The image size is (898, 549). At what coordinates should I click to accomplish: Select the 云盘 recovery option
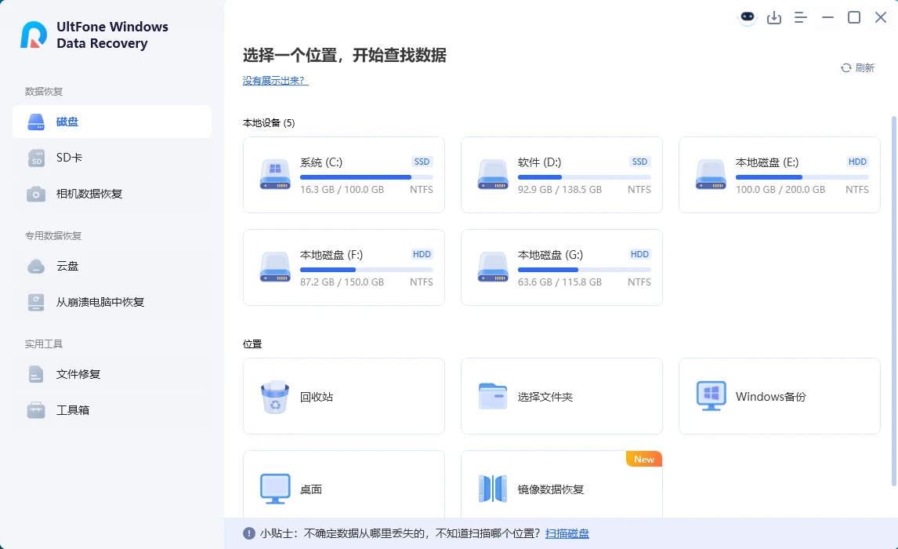pyautogui.click(x=69, y=266)
